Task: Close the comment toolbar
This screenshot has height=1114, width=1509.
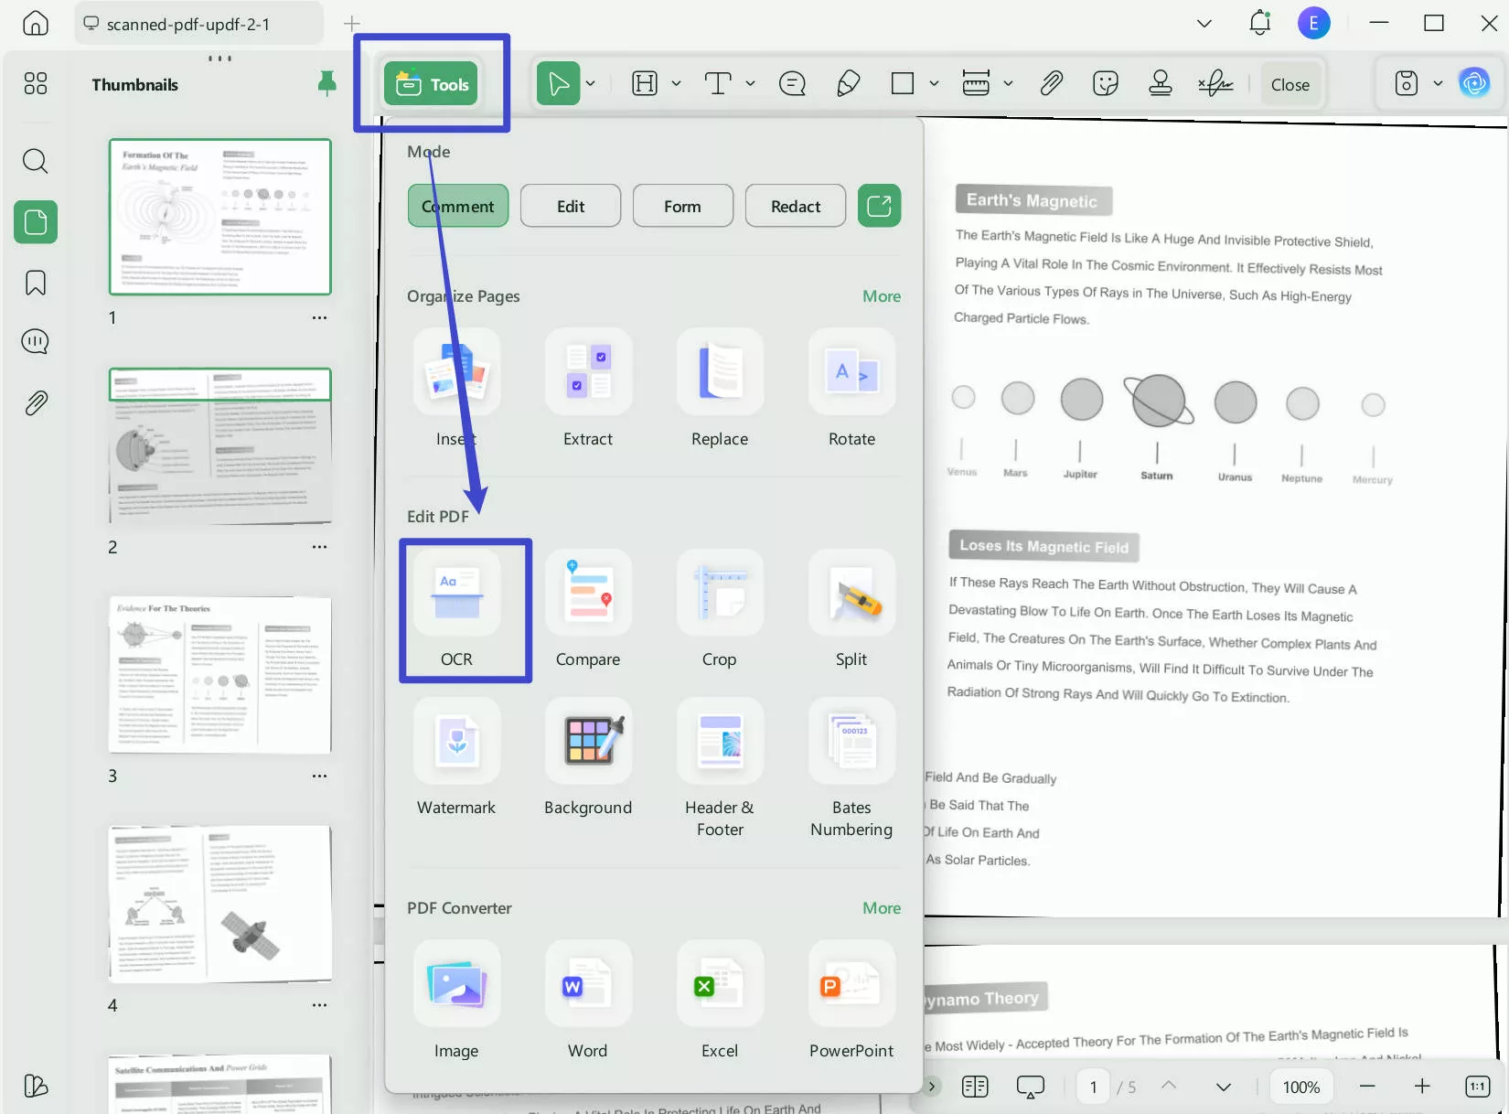Action: pos(1290,84)
